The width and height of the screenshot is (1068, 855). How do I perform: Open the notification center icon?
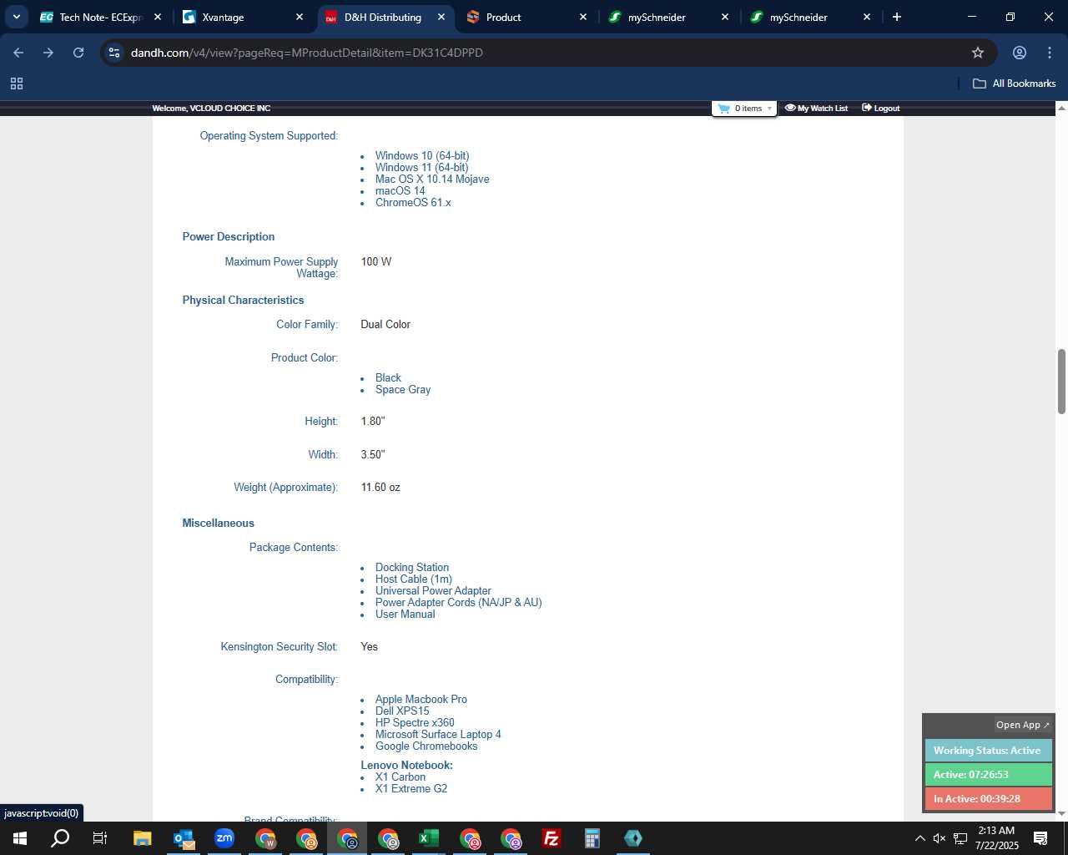click(x=1040, y=838)
